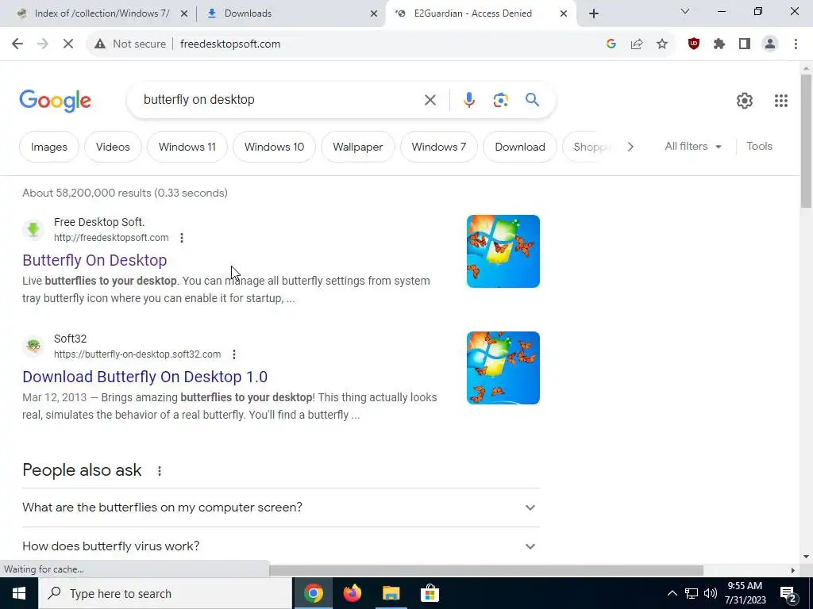Open the Tools search options
The width and height of the screenshot is (813, 609).
click(x=759, y=147)
